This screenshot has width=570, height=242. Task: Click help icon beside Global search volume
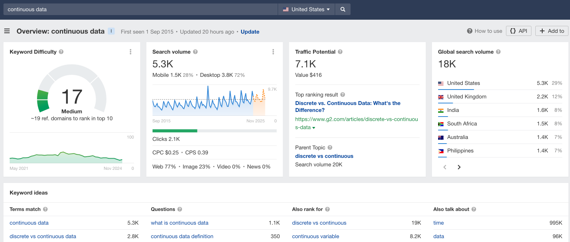coord(498,52)
